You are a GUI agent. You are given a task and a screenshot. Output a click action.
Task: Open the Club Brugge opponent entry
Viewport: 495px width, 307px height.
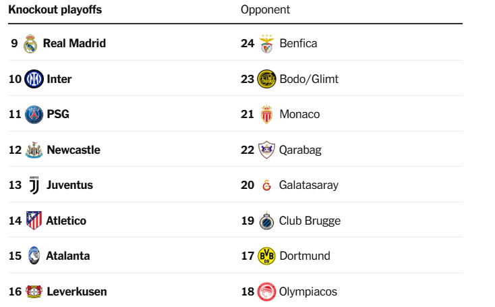pos(310,221)
